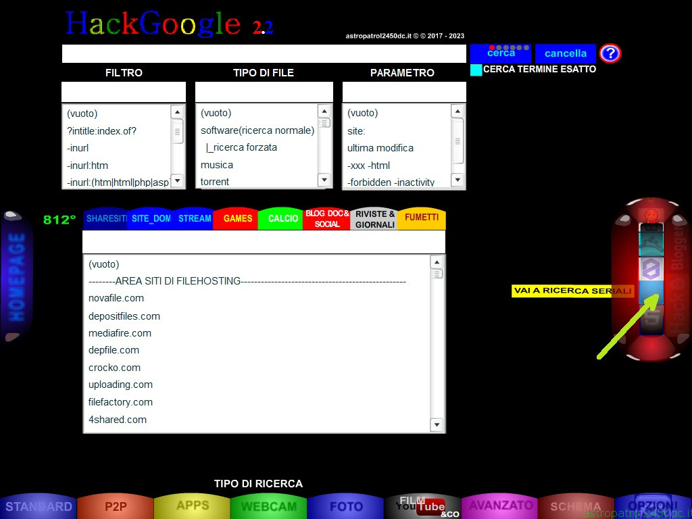This screenshot has width=692, height=519.
Task: Click the FILTRO list scroll-up arrow
Action: click(178, 112)
